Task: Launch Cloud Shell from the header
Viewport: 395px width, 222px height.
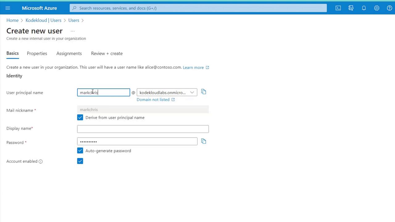Action: click(x=338, y=8)
